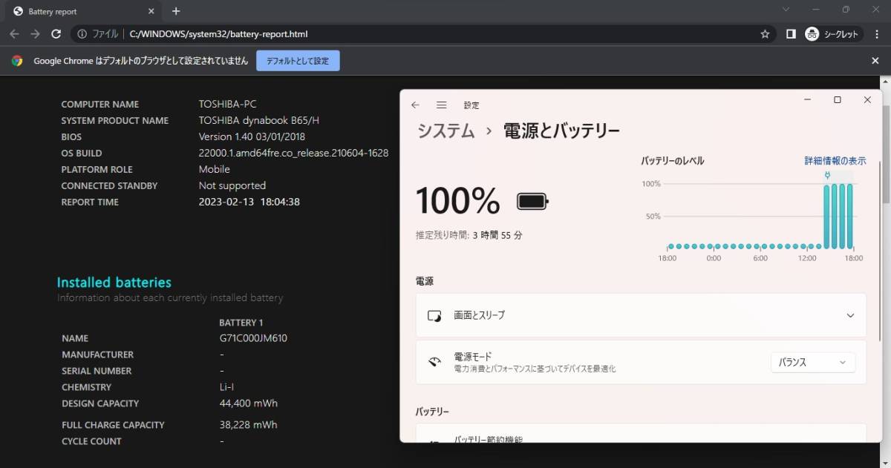Minimize the Settings window
The width and height of the screenshot is (891, 468).
(807, 100)
